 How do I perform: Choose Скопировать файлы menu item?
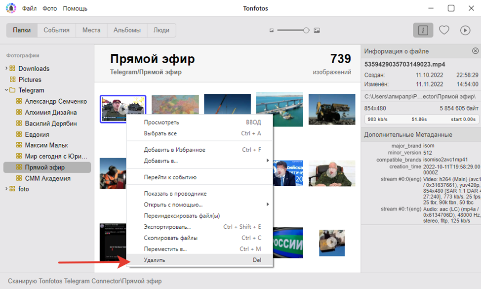click(200, 238)
